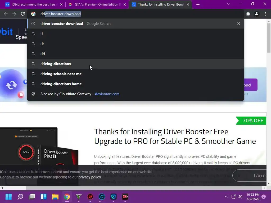Open Windows taskbar Search
This screenshot has width=271, height=203.
[20, 197]
